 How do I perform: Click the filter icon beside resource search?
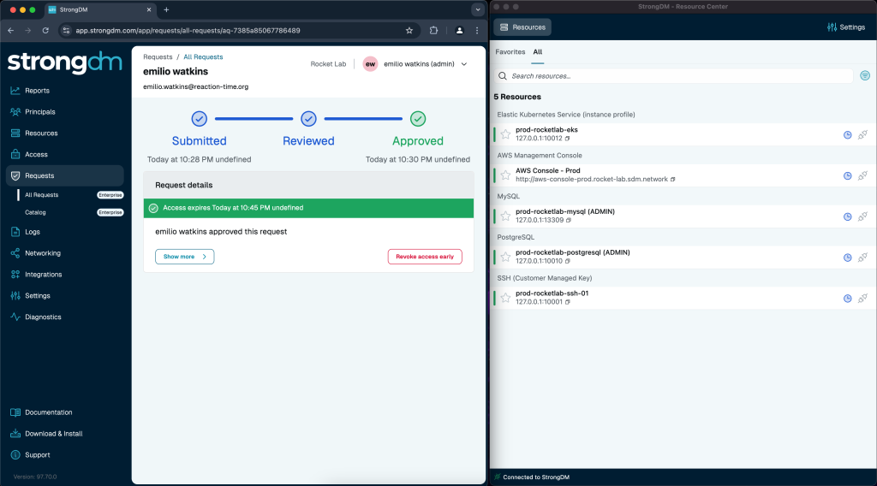(865, 76)
